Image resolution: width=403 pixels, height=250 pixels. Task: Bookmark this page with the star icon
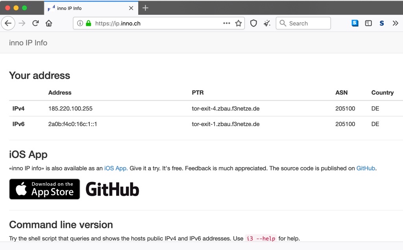click(x=238, y=23)
